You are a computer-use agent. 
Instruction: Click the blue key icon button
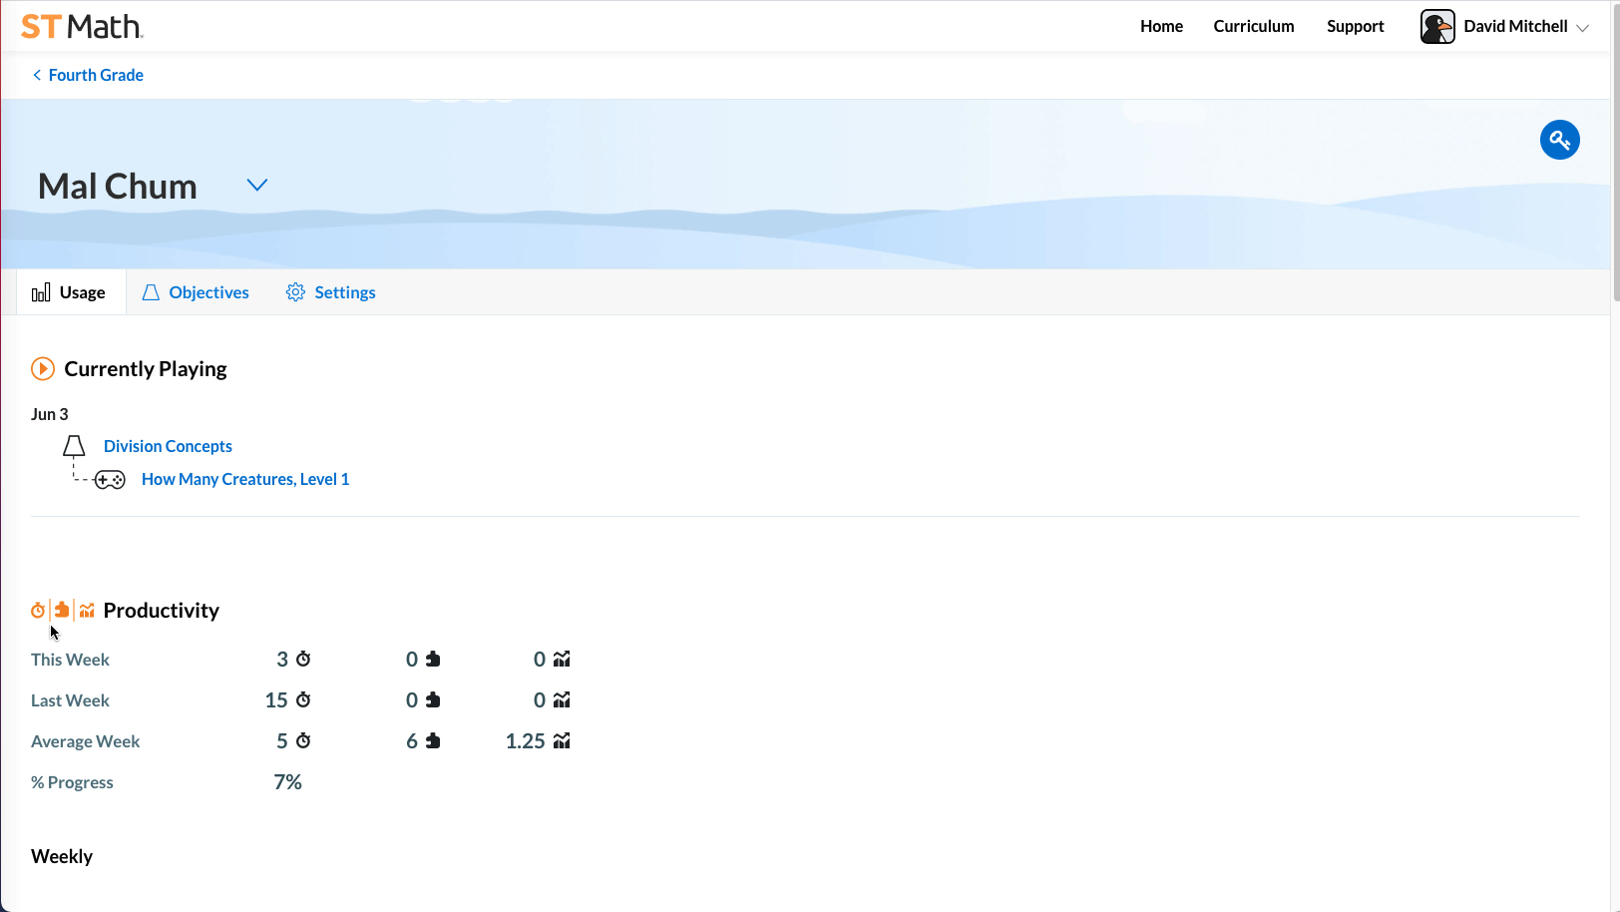click(1559, 140)
